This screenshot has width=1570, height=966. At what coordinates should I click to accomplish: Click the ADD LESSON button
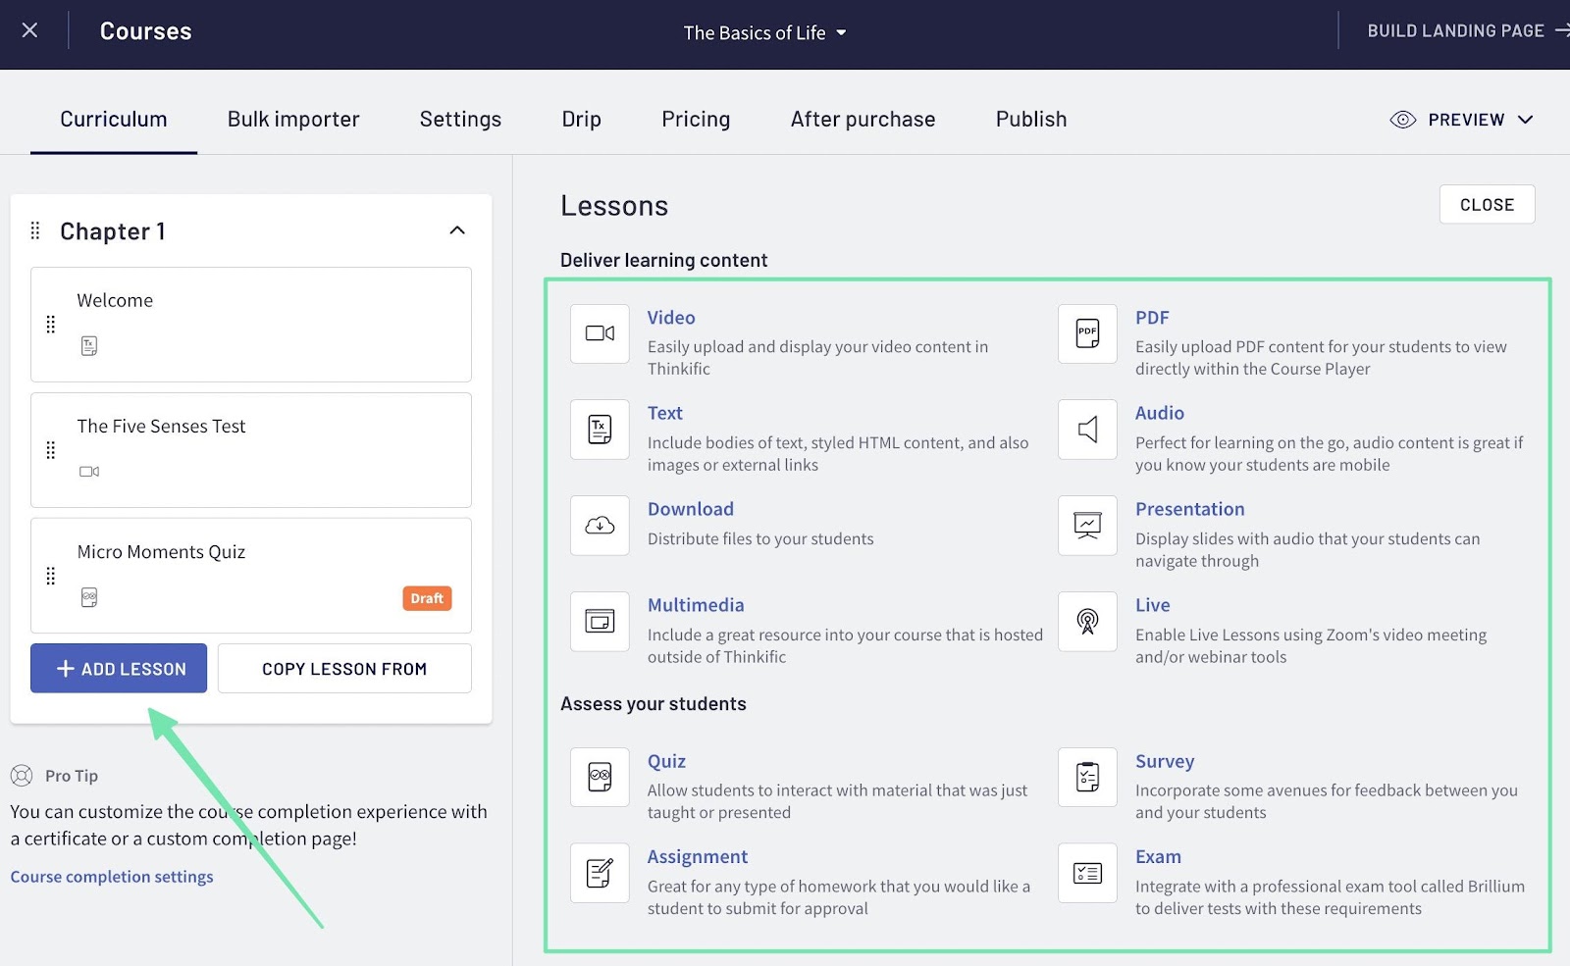(118, 668)
